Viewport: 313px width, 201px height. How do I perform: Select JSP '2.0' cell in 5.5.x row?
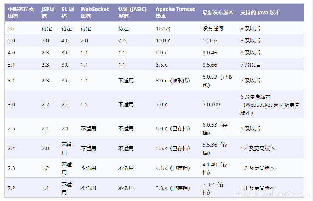45,148
